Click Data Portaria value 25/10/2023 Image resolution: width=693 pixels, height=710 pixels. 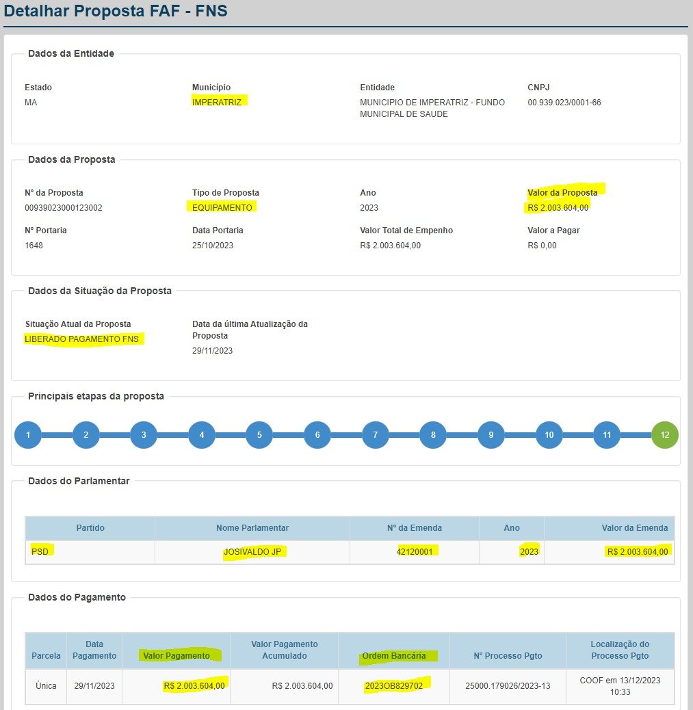pyautogui.click(x=213, y=246)
